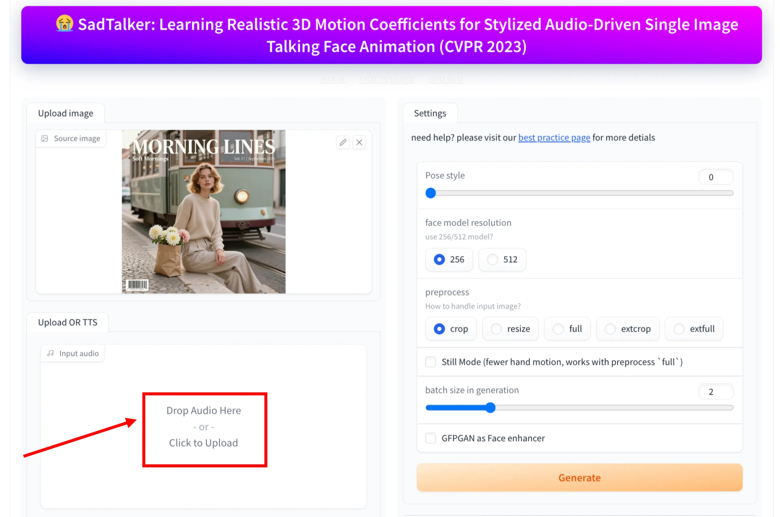The image size is (780, 517).
Task: Click the Drop Audio Here upload area
Action: click(x=204, y=427)
